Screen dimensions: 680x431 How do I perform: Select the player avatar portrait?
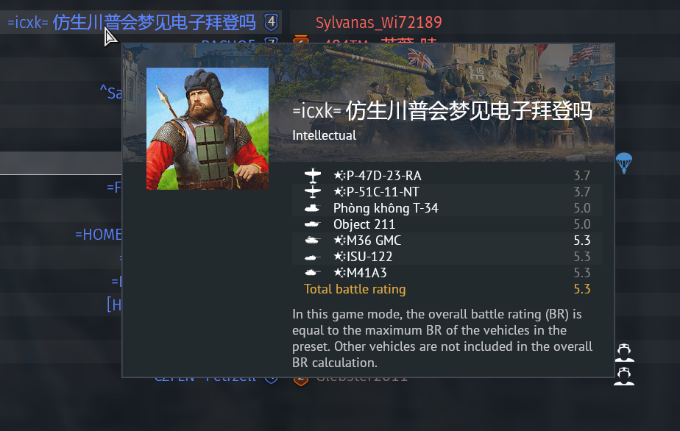pos(208,129)
